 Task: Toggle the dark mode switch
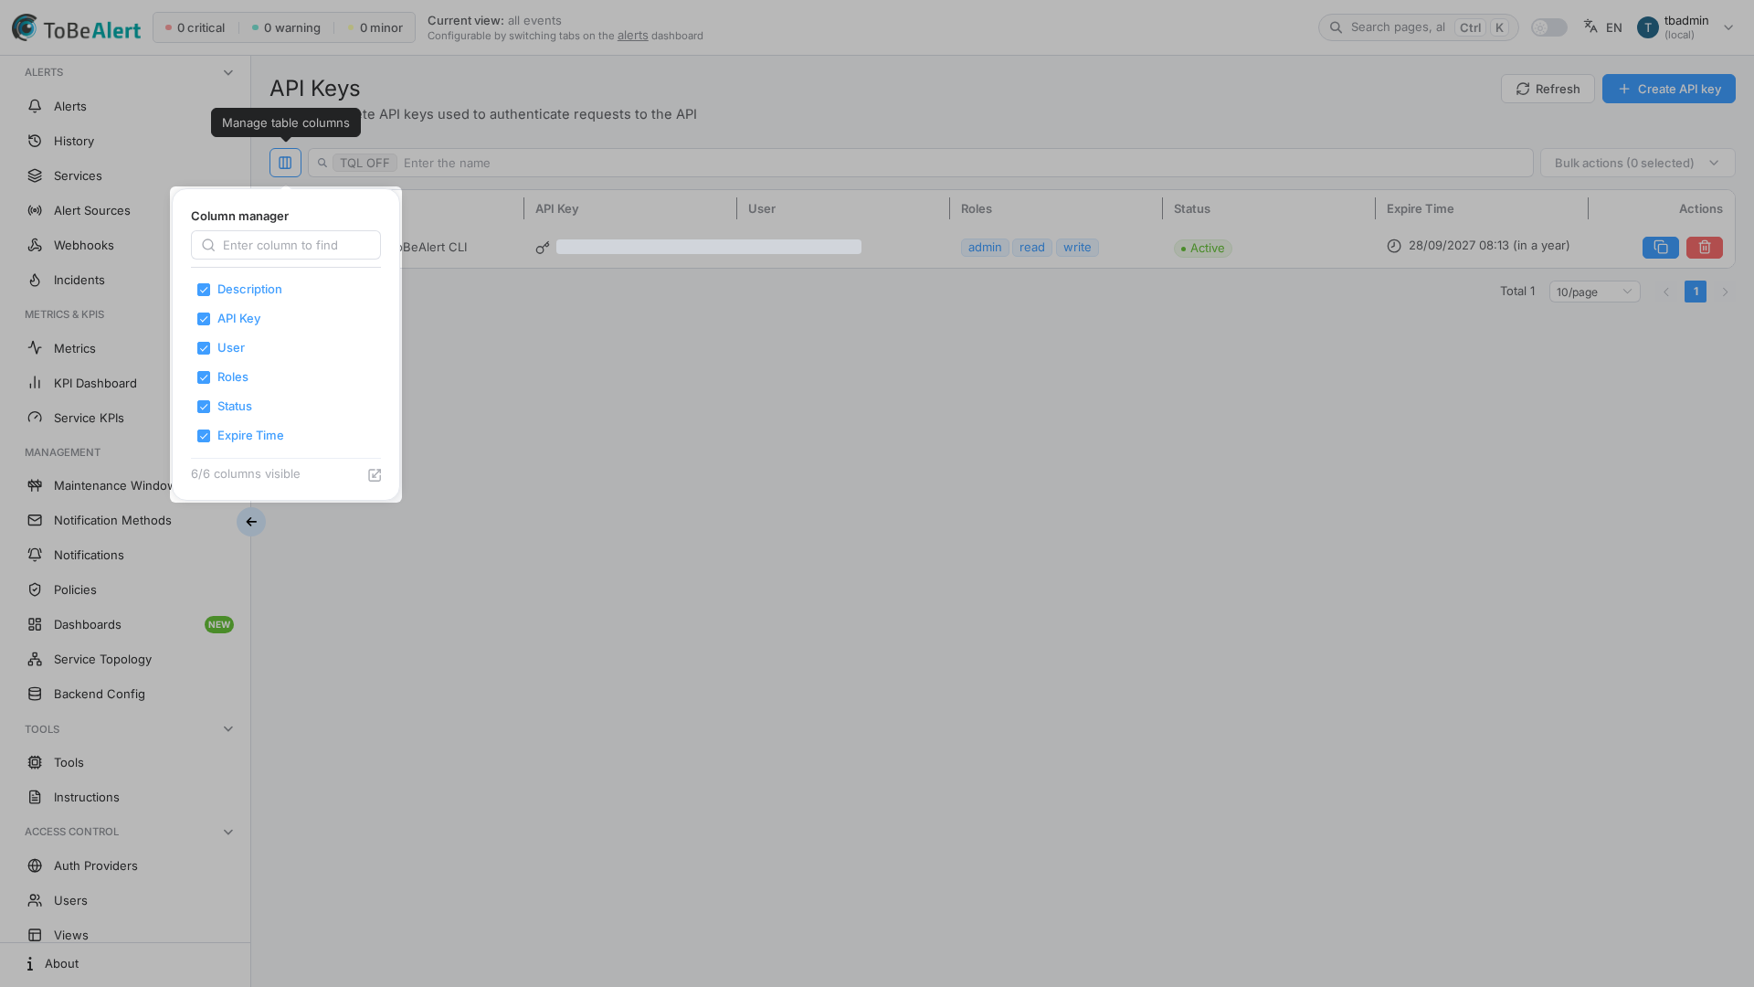pyautogui.click(x=1548, y=27)
